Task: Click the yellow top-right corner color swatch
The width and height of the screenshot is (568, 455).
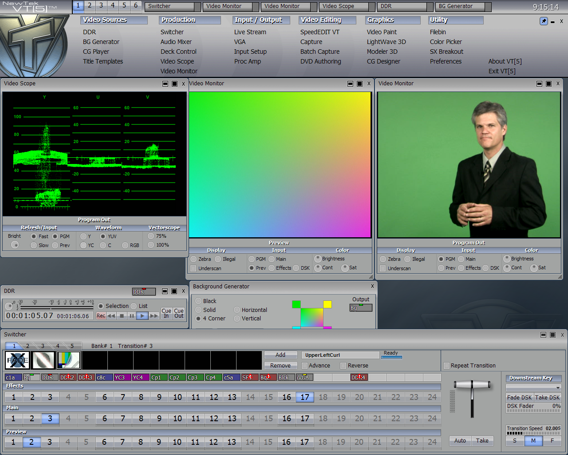Action: [327, 304]
